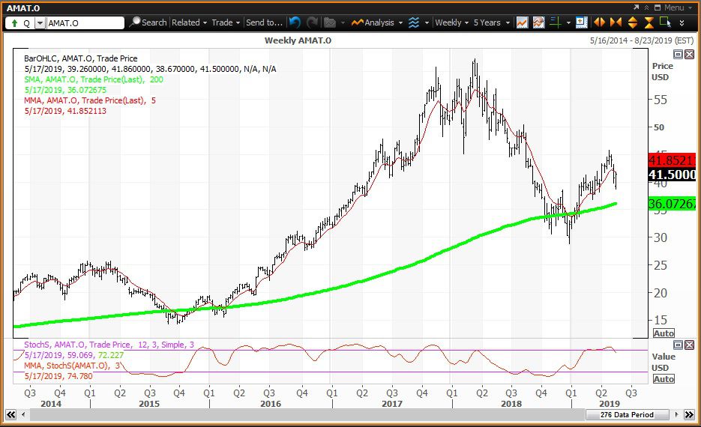The image size is (701, 427).
Task: Expand the chart vertically with up-down arrows
Action: [x=632, y=22]
